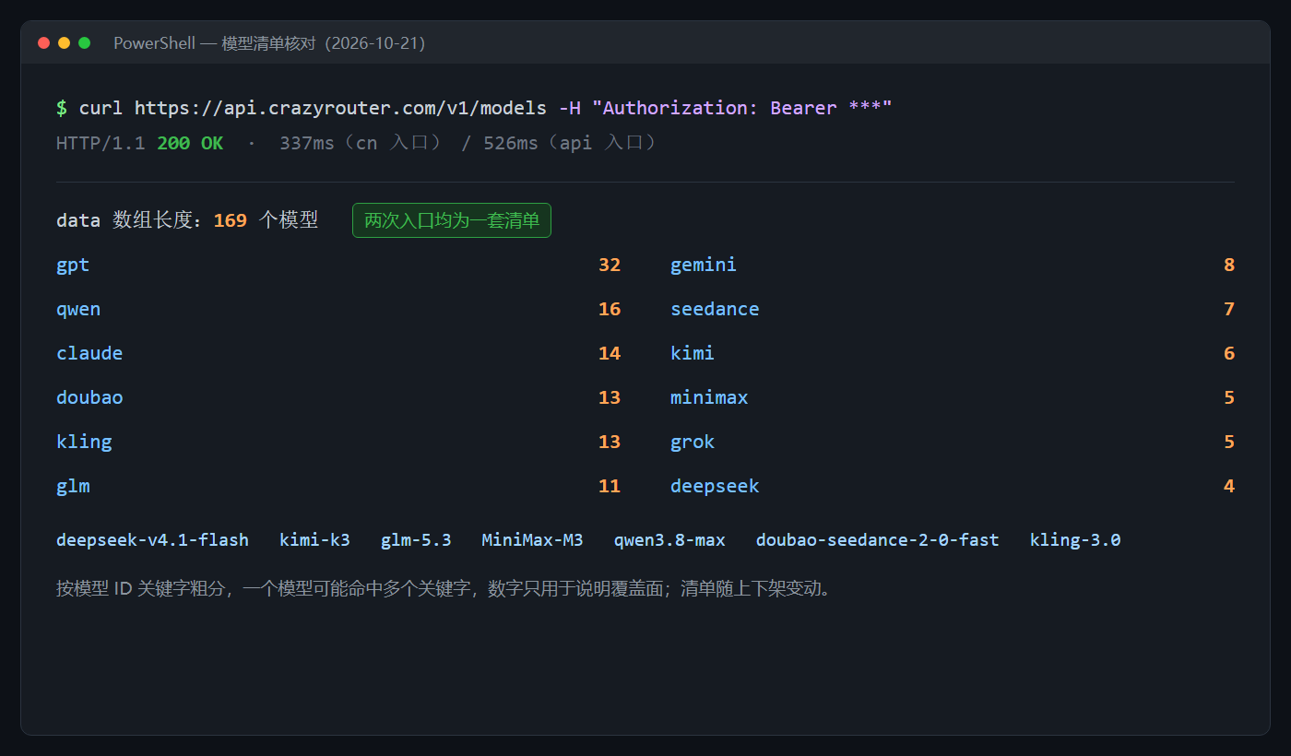Select the "kling" keyword label
This screenshot has width=1291, height=756.
[x=84, y=442]
